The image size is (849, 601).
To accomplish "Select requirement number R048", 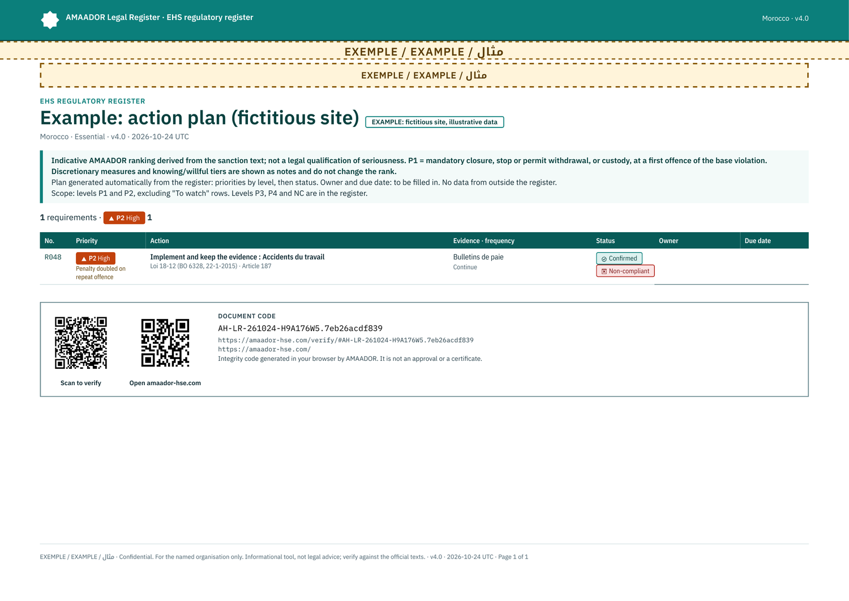I will click(x=53, y=257).
